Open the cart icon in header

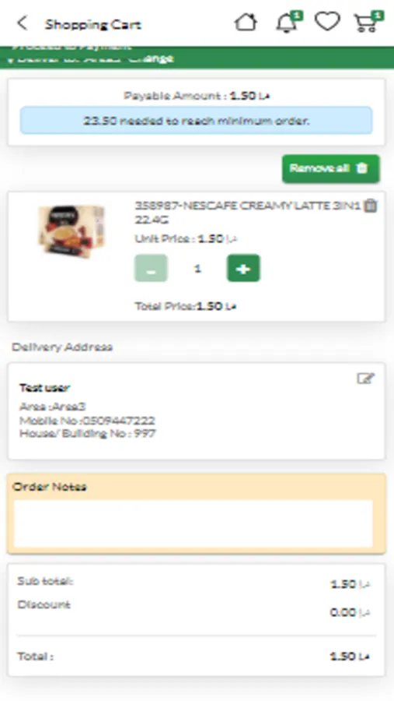pyautogui.click(x=368, y=22)
